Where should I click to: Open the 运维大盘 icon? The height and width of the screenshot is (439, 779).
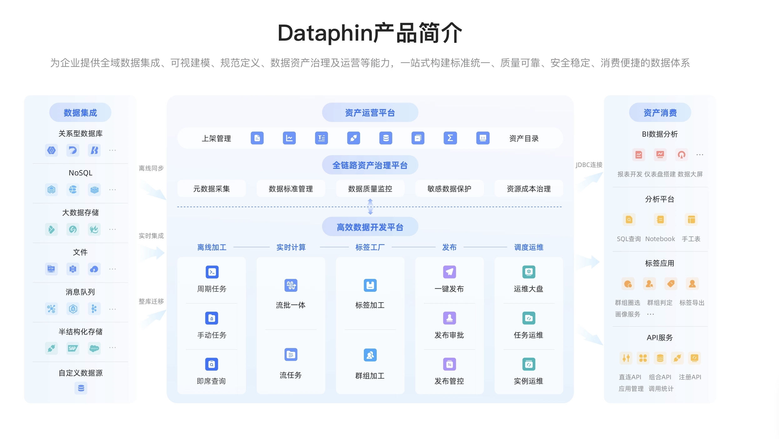coord(529,272)
